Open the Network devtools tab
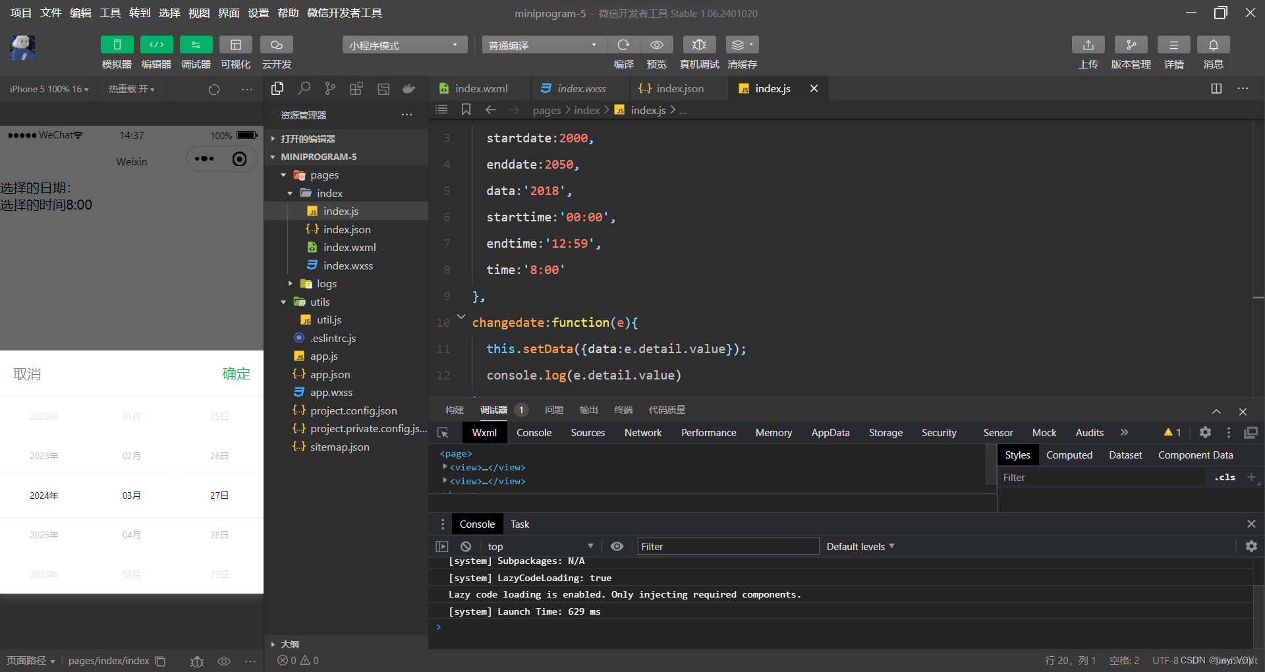This screenshot has height=672, width=1265. 643,432
